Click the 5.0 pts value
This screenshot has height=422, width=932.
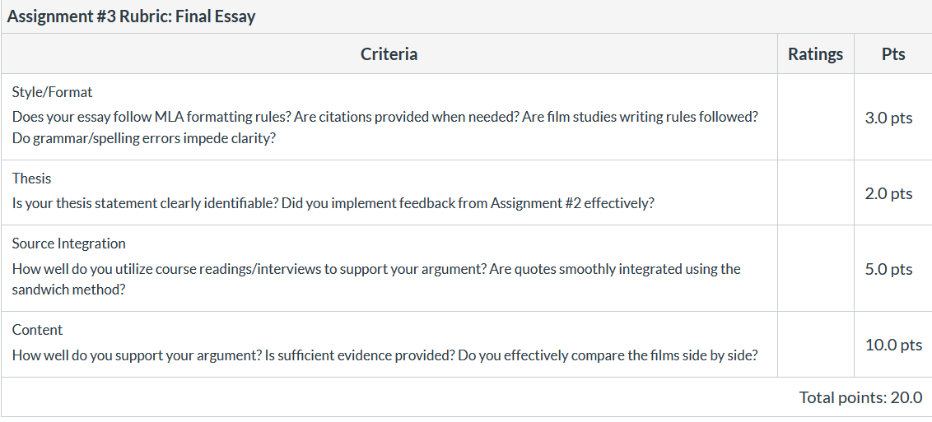(888, 270)
